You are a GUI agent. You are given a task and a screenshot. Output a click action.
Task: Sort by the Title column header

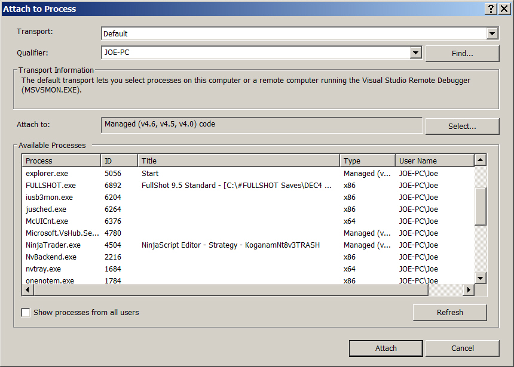tap(238, 161)
